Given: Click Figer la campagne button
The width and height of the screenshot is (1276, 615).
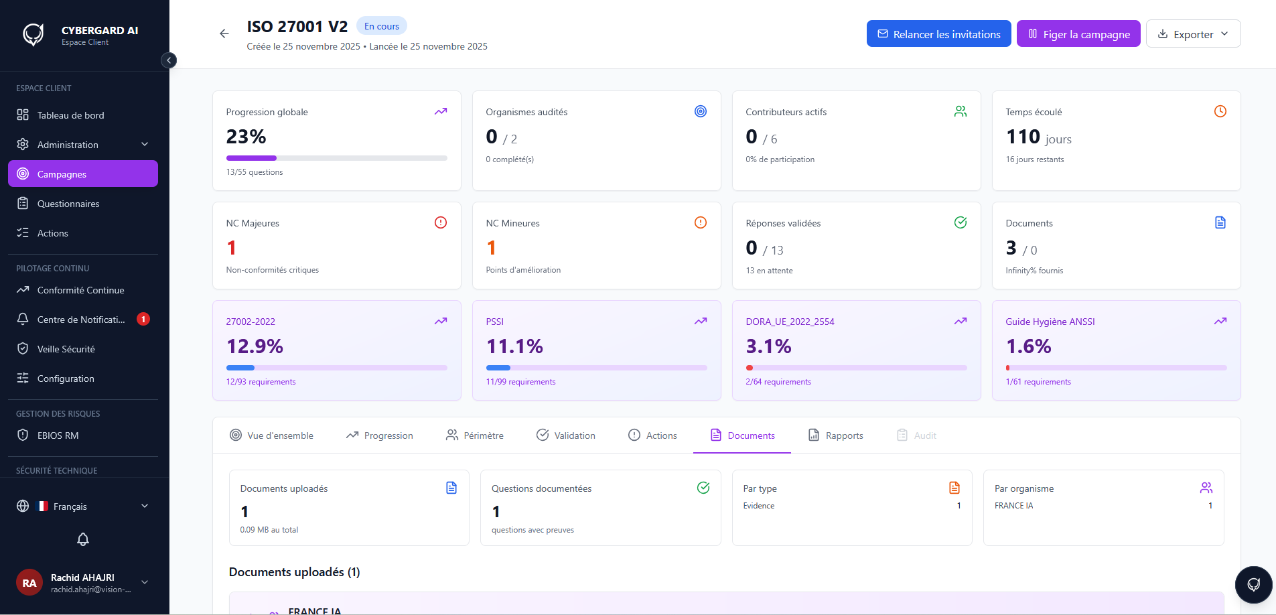Looking at the screenshot, I should tap(1078, 34).
